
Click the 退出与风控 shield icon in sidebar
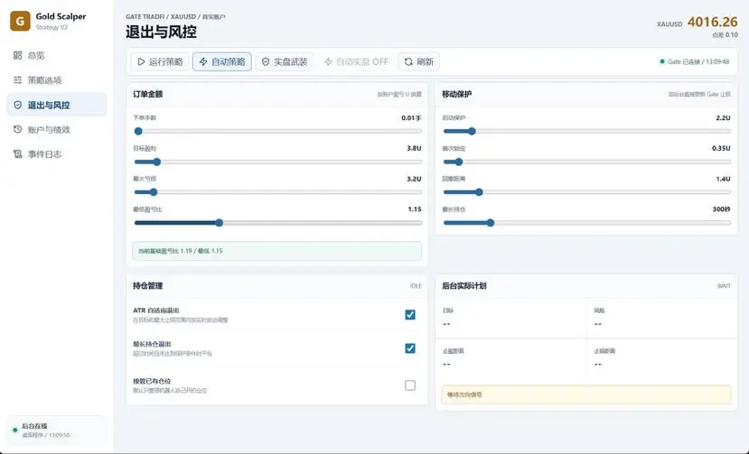click(x=18, y=105)
